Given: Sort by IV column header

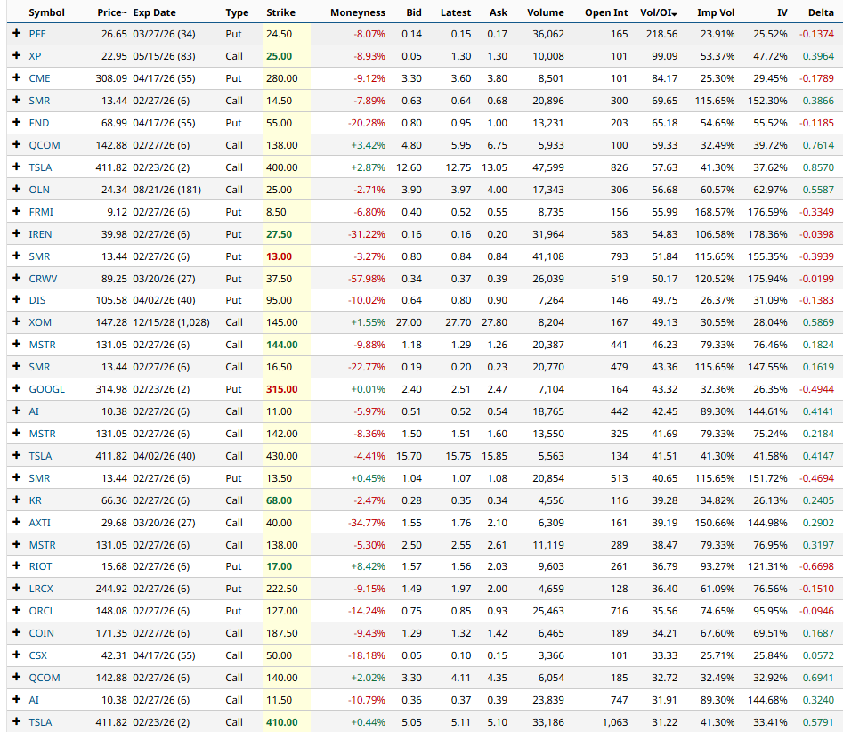Looking at the screenshot, I should click(x=782, y=12).
